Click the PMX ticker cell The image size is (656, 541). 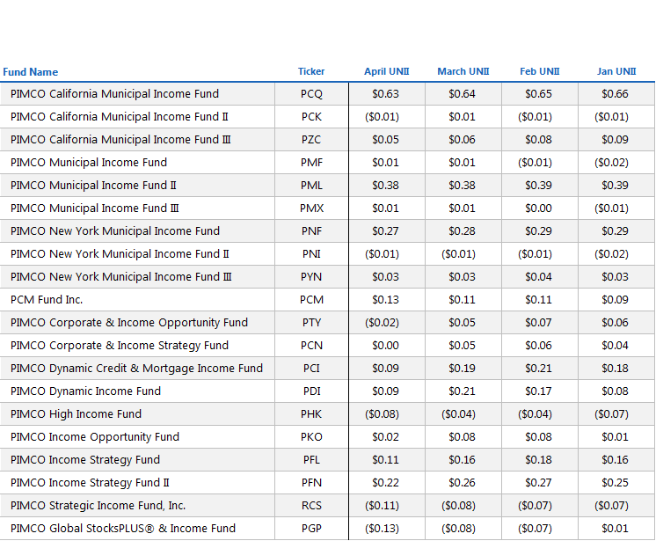(311, 208)
